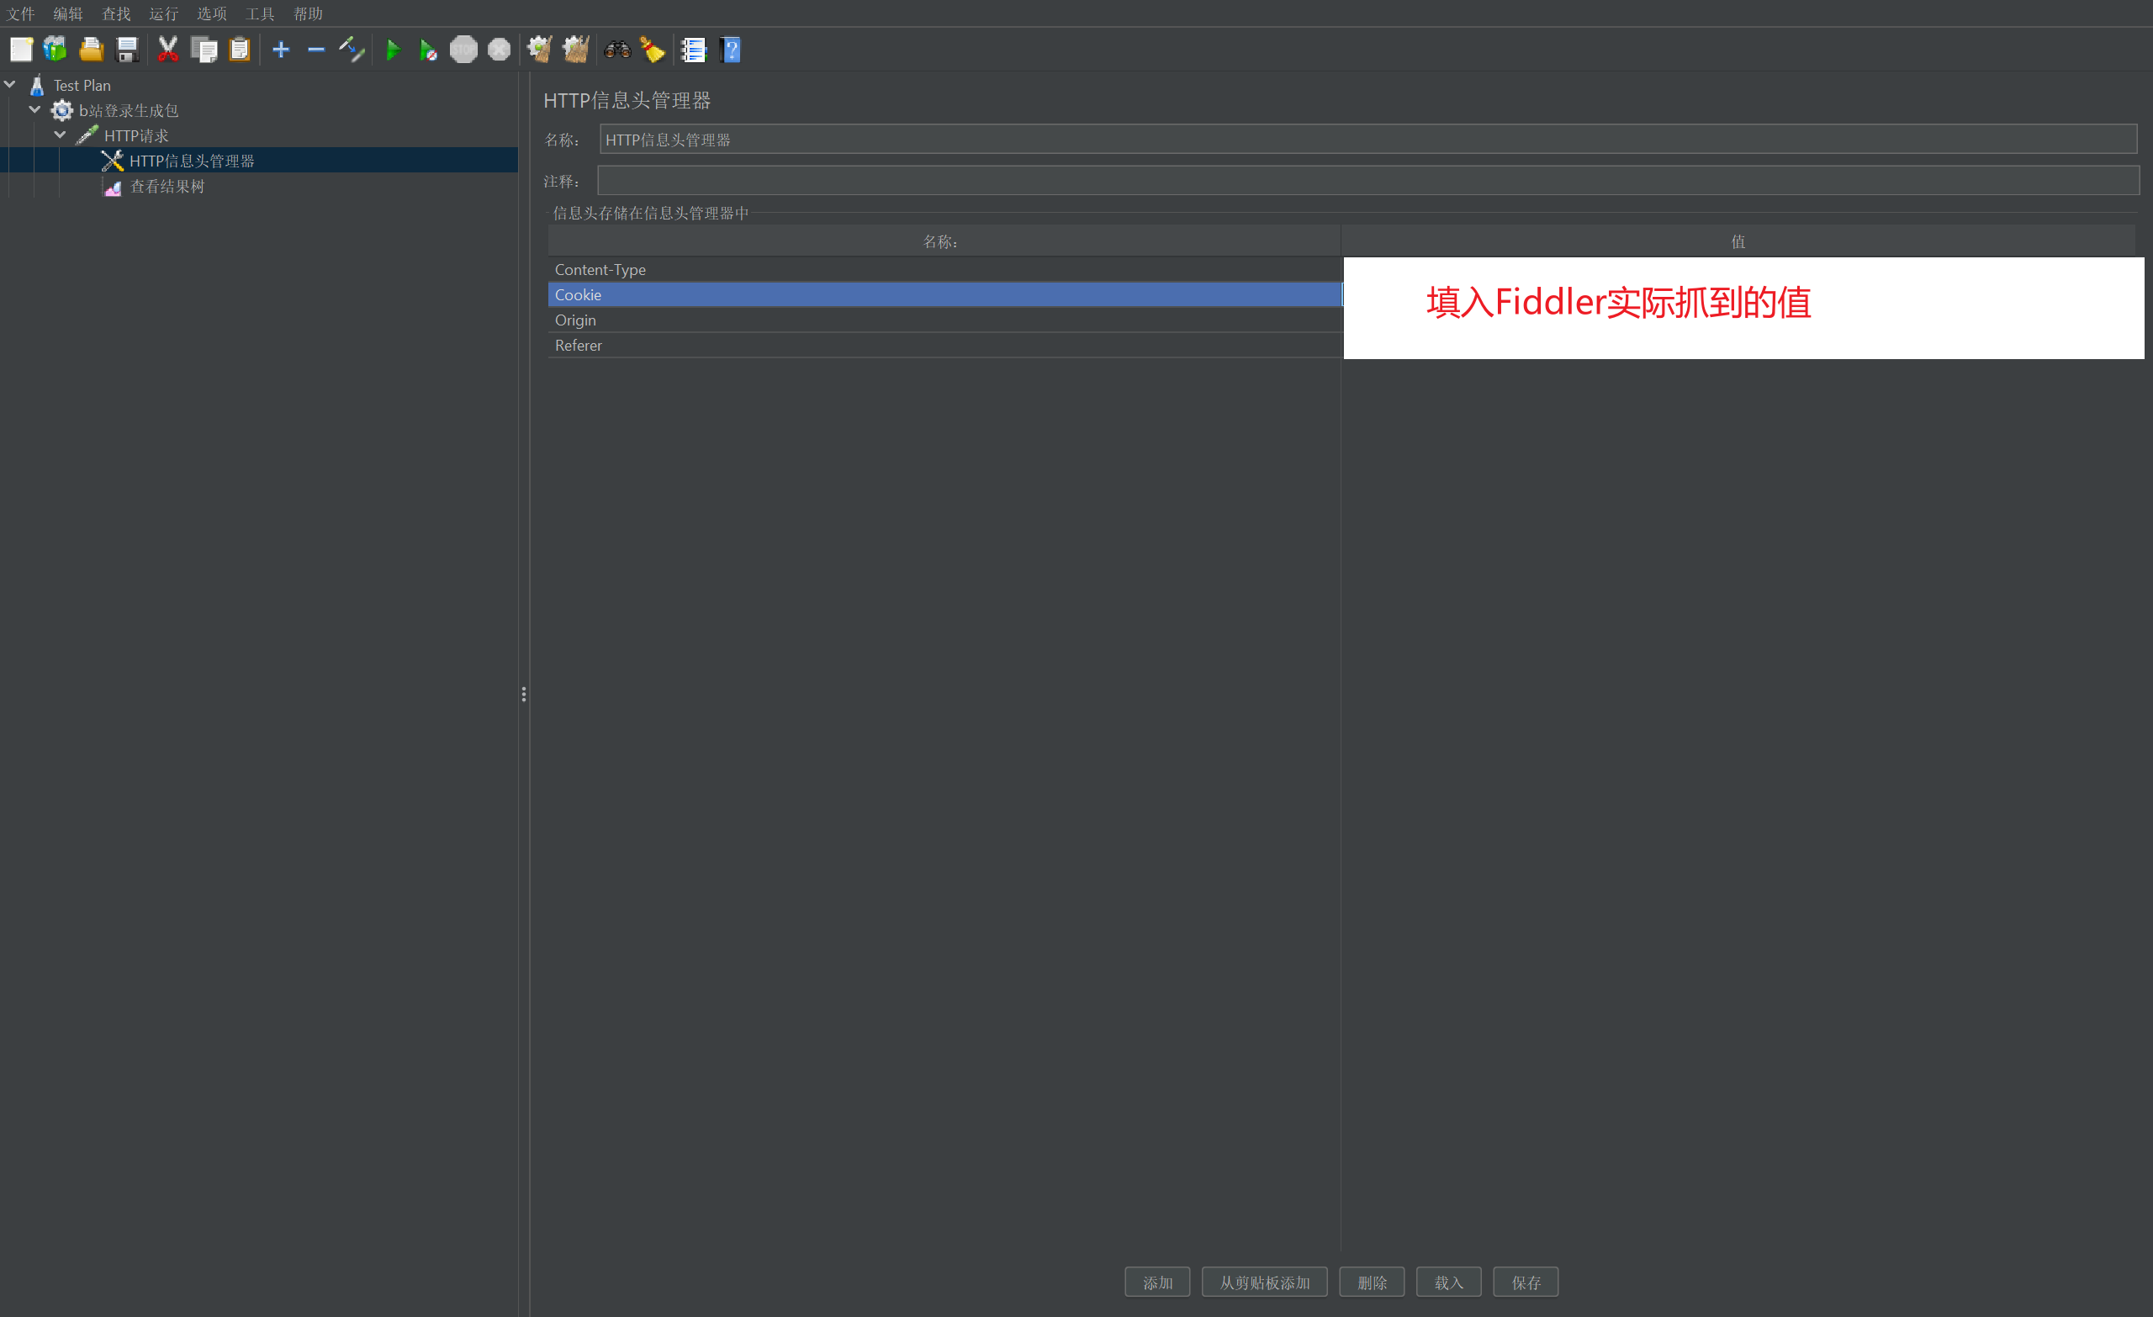Click the binoculars Search icon

click(x=617, y=50)
